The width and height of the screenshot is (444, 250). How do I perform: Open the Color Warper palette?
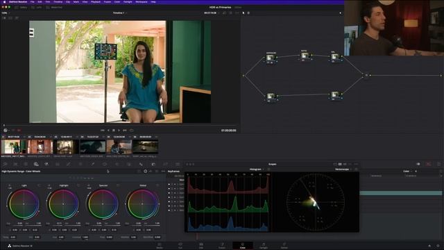click(x=80, y=164)
